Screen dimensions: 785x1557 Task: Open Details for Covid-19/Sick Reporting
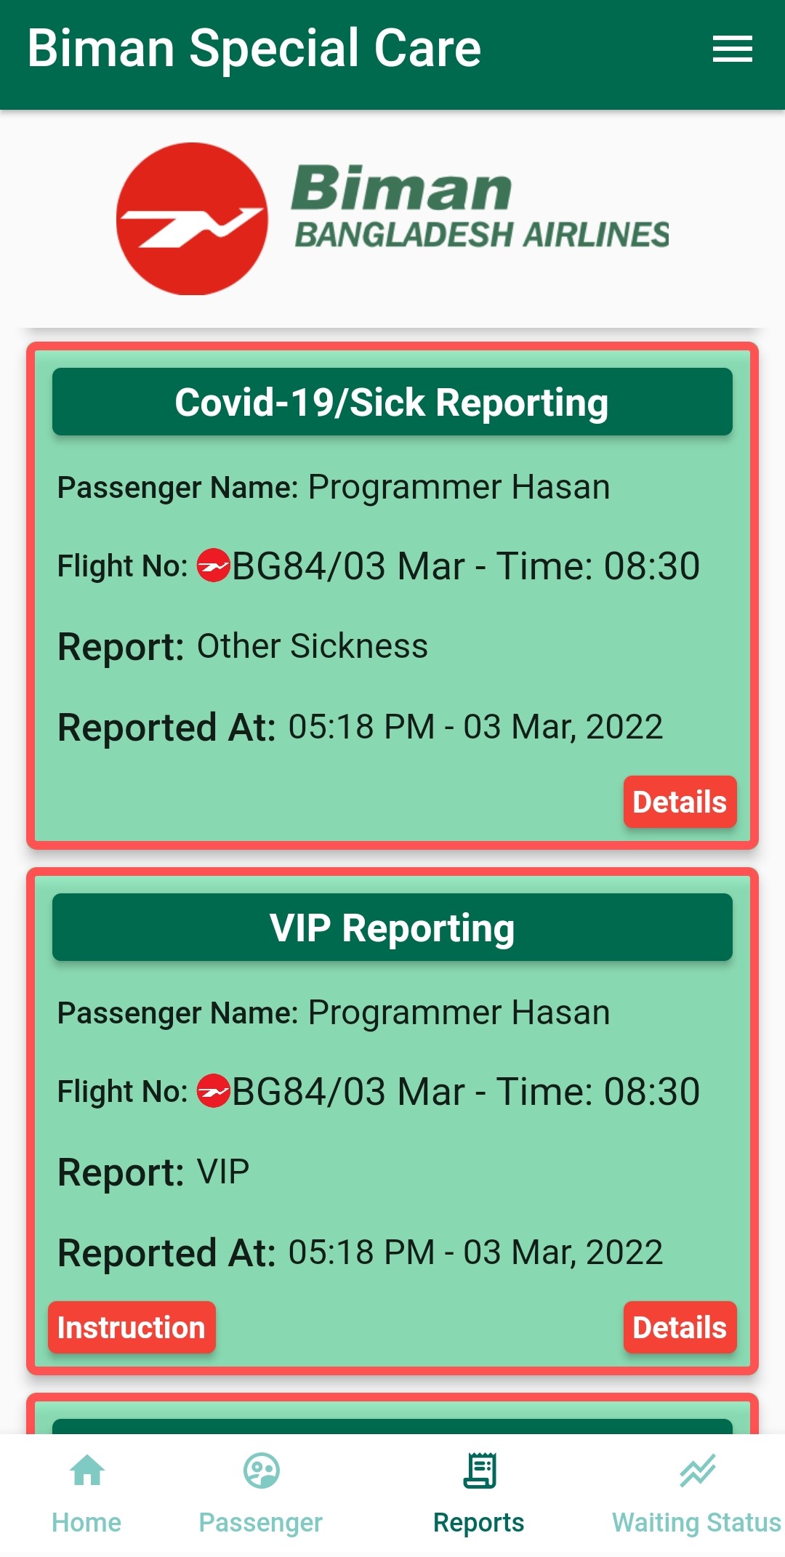click(680, 802)
